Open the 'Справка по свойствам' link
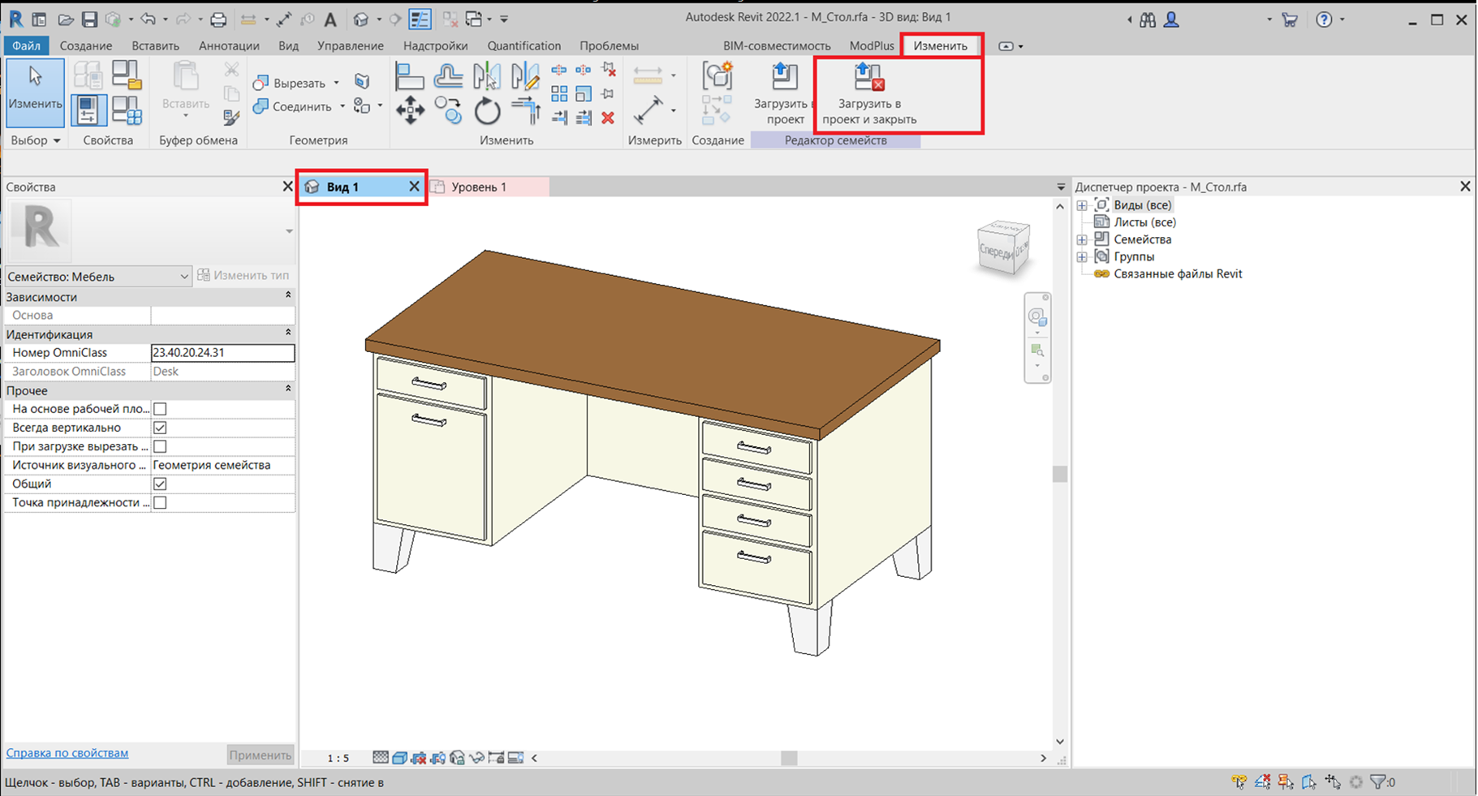 pyautogui.click(x=67, y=753)
